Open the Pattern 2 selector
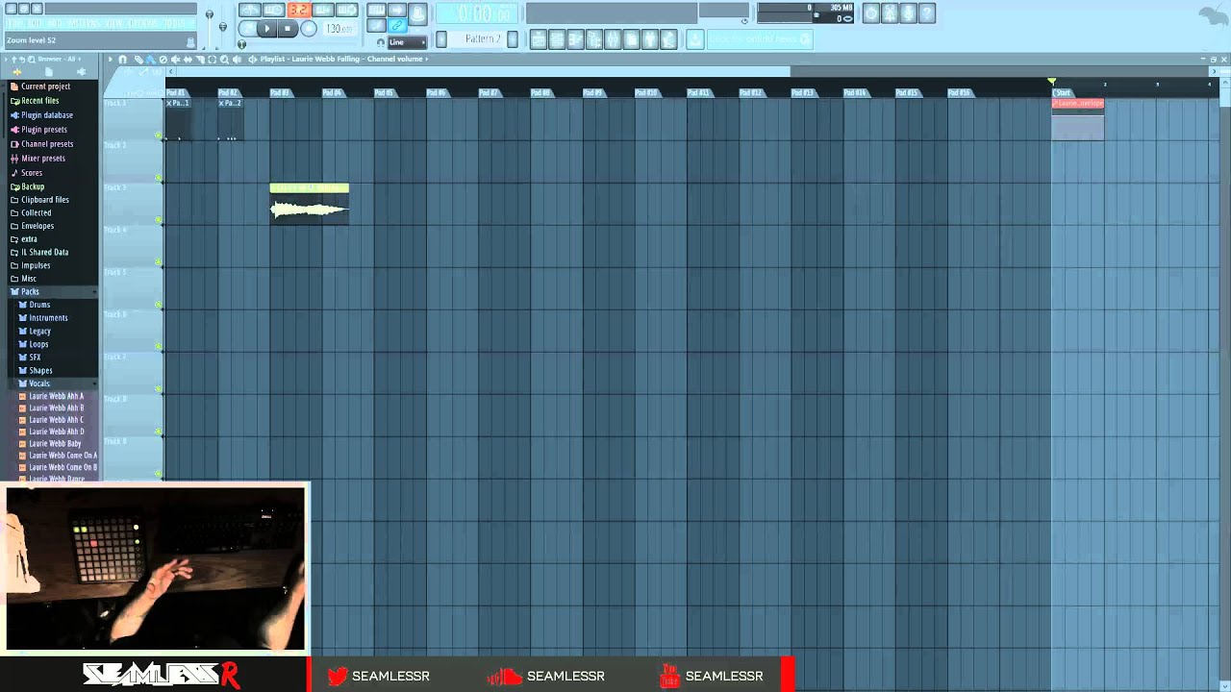This screenshot has height=692, width=1231. click(x=482, y=39)
